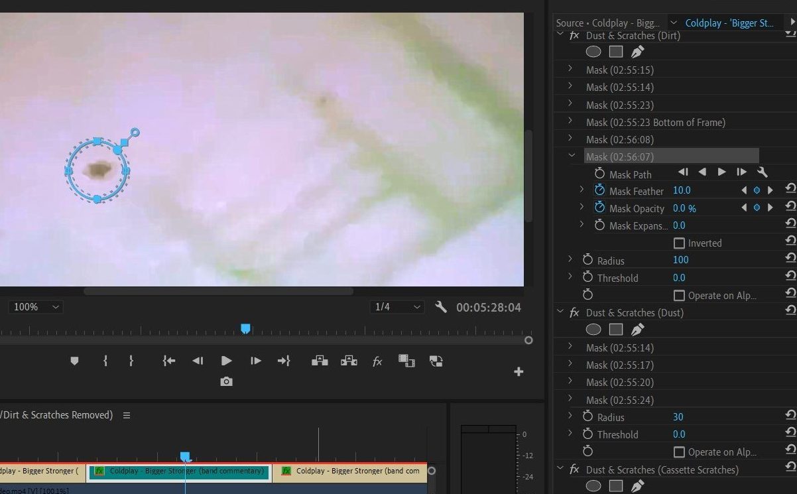Toggle animation stopwatch for Mask Expansion
797x494 pixels.
pyautogui.click(x=599, y=225)
